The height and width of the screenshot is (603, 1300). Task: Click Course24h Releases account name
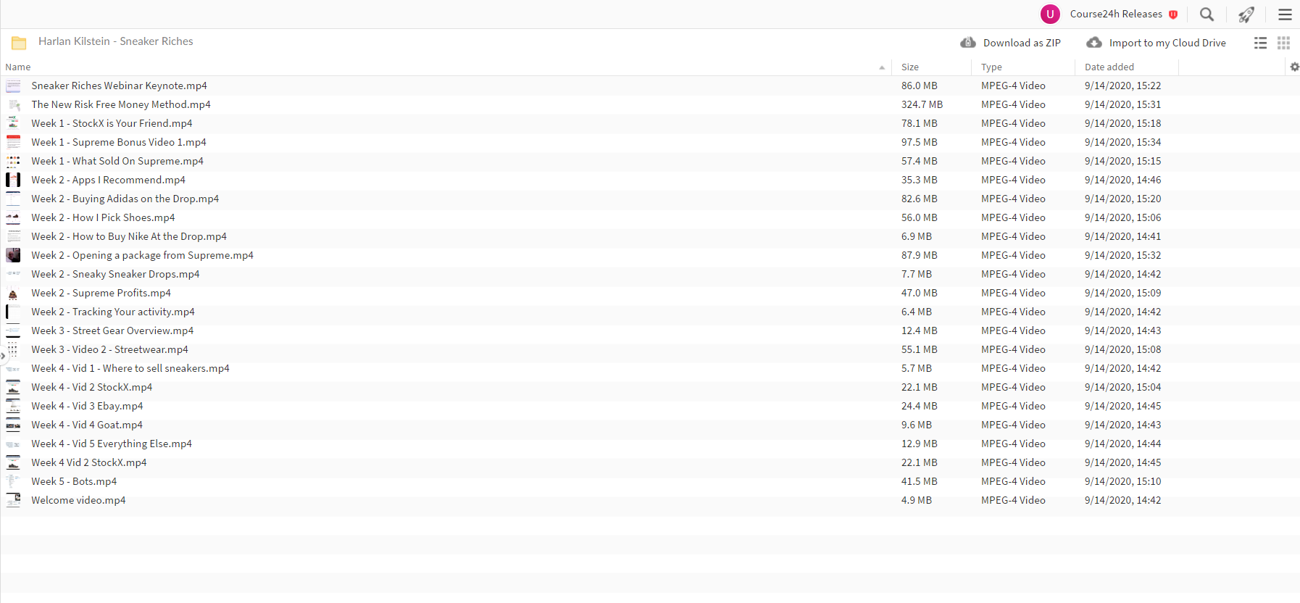[x=1116, y=14]
